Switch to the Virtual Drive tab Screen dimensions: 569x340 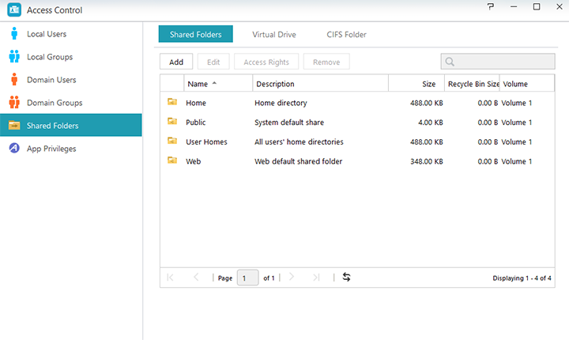point(274,35)
